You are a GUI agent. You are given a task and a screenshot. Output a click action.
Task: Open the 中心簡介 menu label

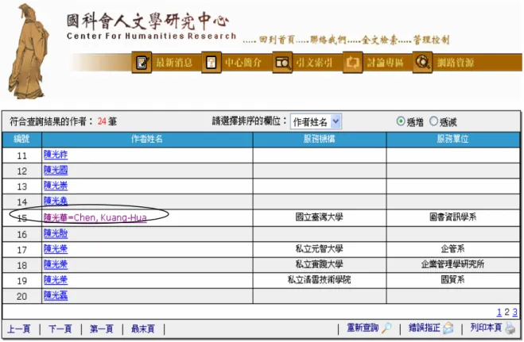coord(243,63)
